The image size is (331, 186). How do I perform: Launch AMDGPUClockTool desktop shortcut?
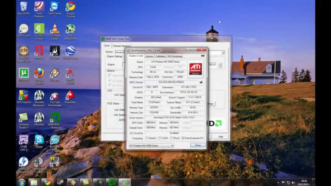coord(55,121)
